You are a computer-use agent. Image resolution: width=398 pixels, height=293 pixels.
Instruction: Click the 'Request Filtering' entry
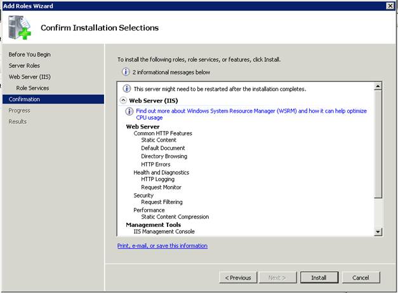pos(162,201)
